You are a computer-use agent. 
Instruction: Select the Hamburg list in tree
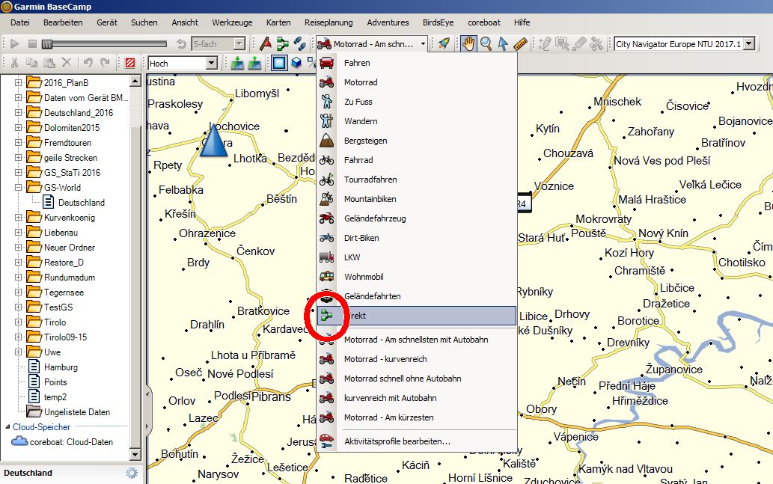click(61, 367)
